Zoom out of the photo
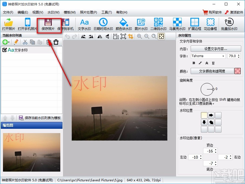This screenshot has width=245, height=184. [147, 37]
